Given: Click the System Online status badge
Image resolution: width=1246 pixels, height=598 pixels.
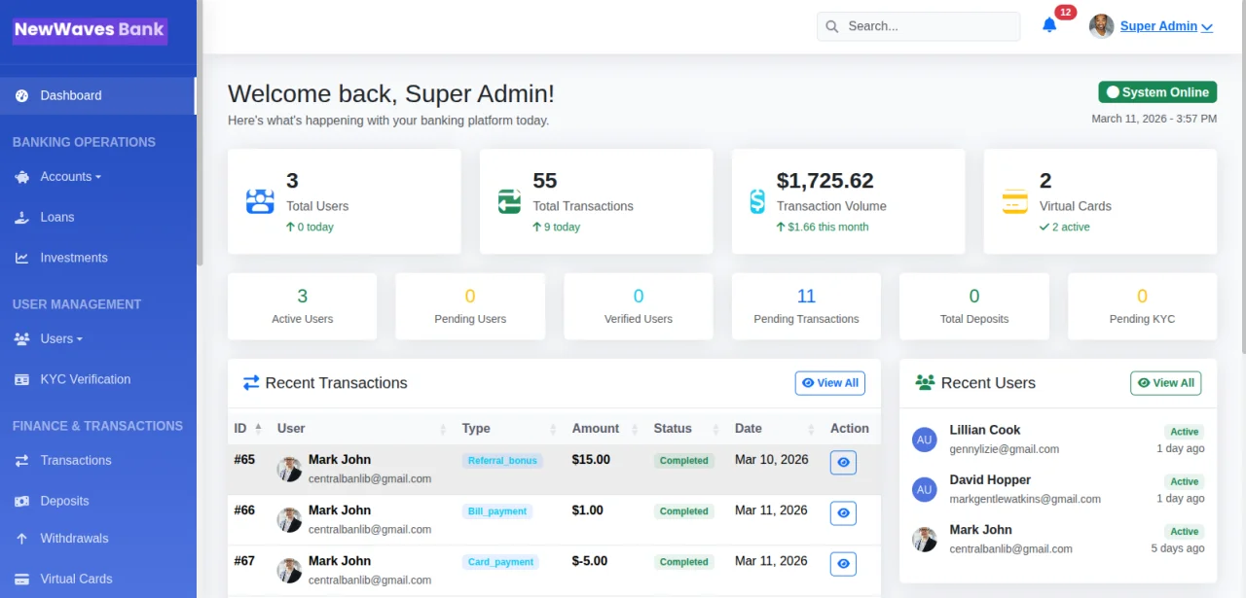Looking at the screenshot, I should 1157,92.
